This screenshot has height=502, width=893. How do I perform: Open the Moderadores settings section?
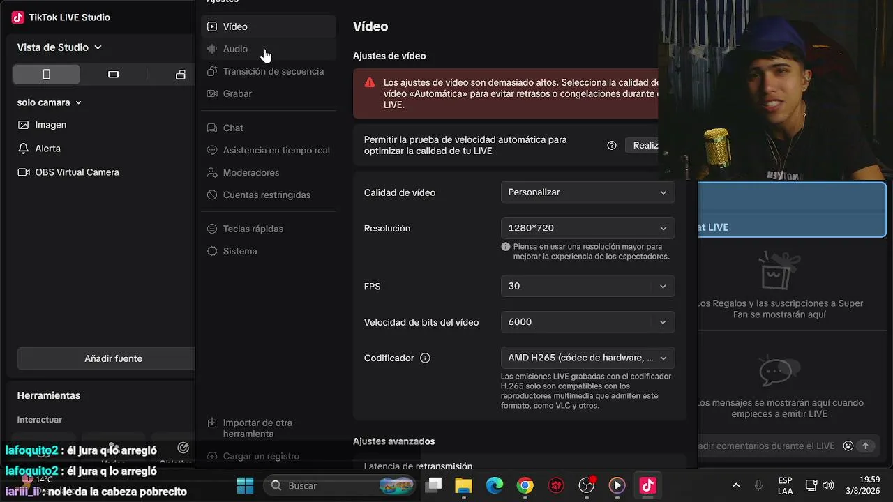[269, 172]
